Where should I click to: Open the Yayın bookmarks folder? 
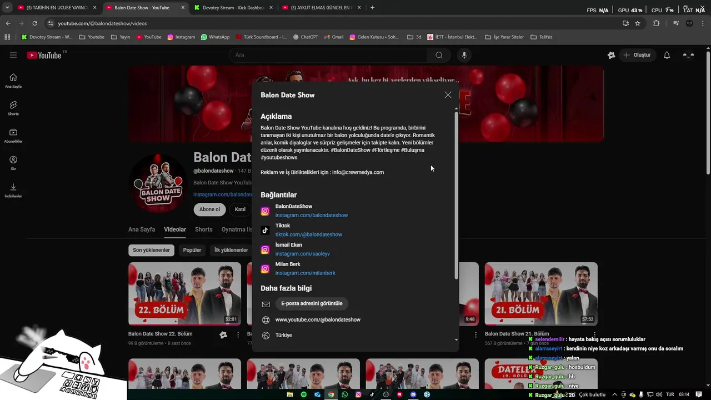pos(121,37)
